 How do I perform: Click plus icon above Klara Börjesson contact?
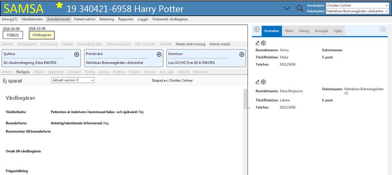pos(263,82)
